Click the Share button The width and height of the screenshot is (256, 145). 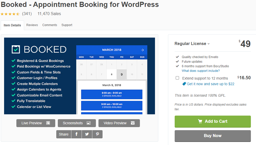(64, 134)
